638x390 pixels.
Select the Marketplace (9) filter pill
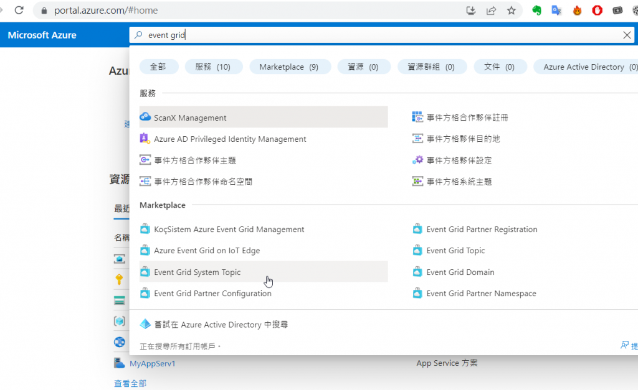click(x=290, y=67)
